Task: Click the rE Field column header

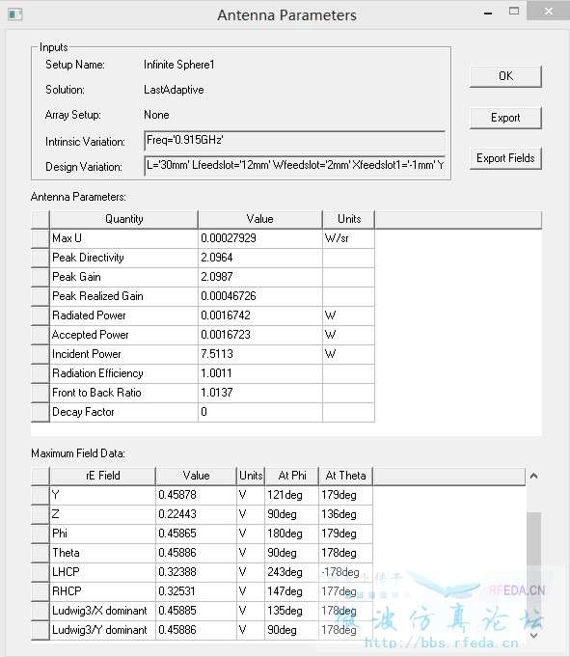Action: [102, 476]
